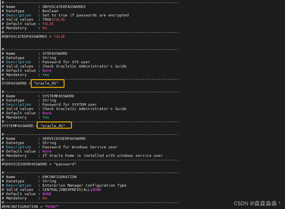Click the Default value None line
The width and height of the screenshot is (285, 209).
26,70
